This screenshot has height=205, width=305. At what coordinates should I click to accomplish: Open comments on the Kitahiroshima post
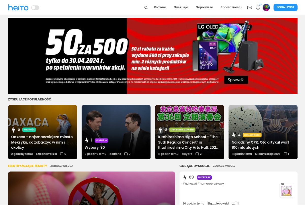tap(199, 154)
